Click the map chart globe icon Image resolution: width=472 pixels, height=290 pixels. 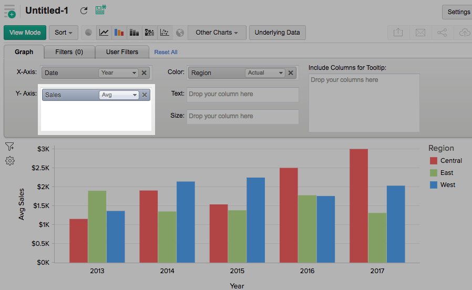click(x=180, y=33)
